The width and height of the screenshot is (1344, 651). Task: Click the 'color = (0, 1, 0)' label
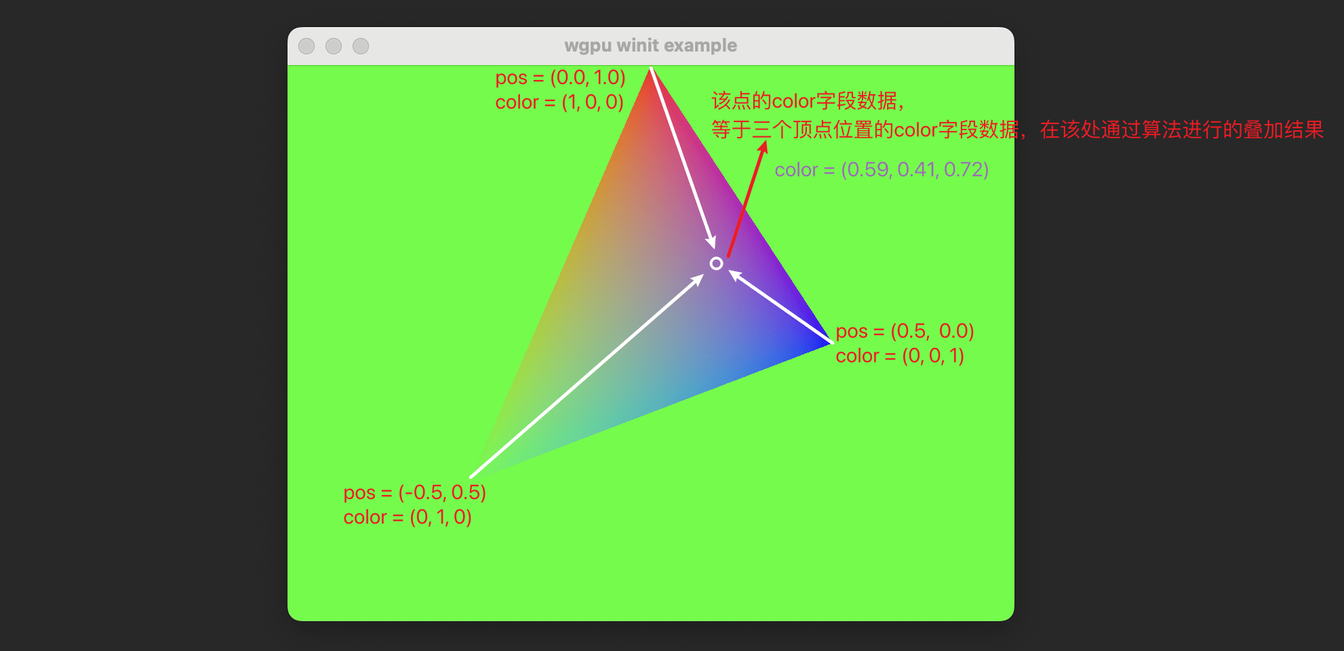coord(408,517)
